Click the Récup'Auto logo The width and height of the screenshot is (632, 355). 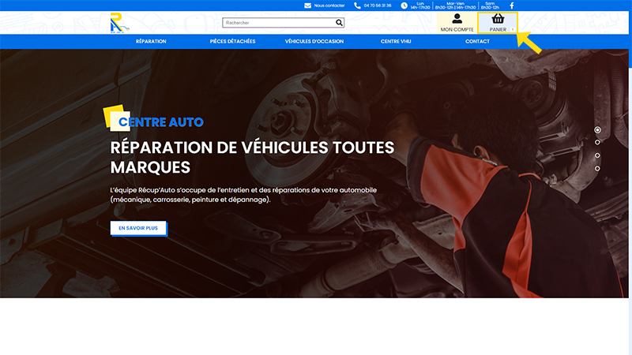(119, 23)
